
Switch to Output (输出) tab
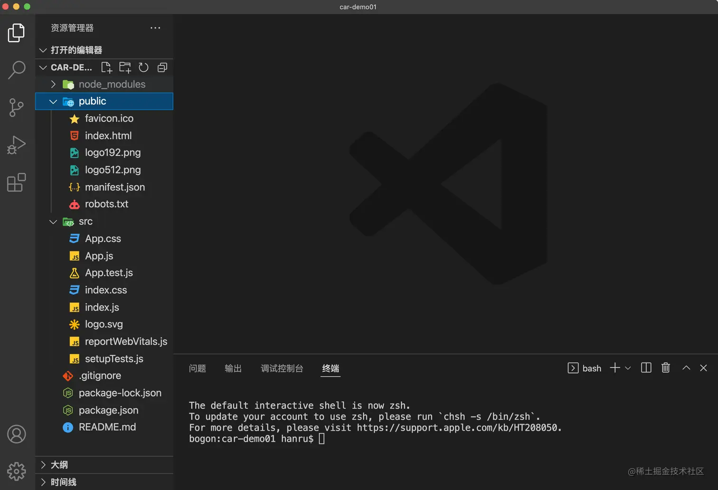coord(233,368)
